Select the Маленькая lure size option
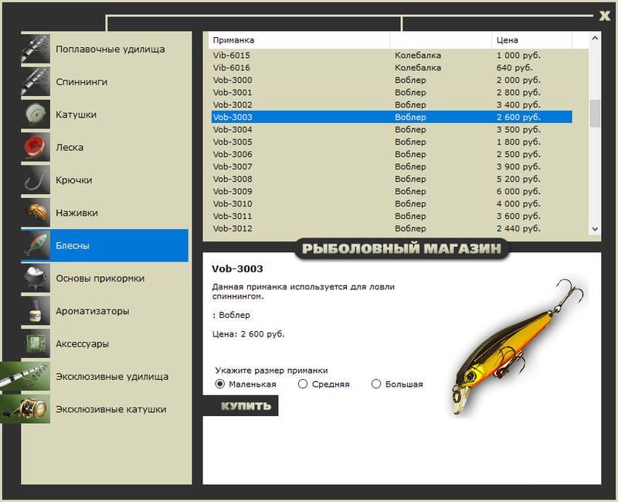This screenshot has height=502, width=618. (220, 384)
